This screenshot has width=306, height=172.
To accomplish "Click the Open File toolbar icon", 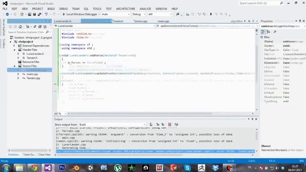I will pyautogui.click(x=30, y=14).
